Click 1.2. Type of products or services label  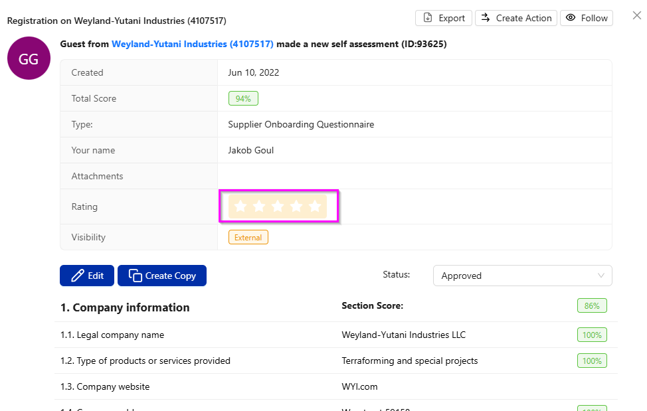click(145, 361)
